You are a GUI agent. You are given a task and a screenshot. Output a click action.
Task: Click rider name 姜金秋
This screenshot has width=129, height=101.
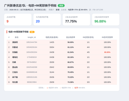[15, 67]
